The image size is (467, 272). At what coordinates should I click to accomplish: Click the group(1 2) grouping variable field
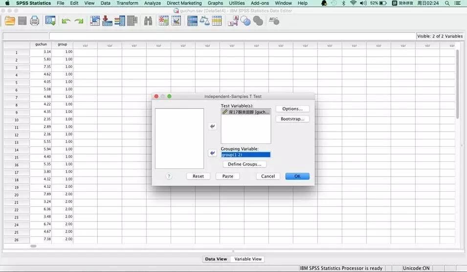point(245,155)
